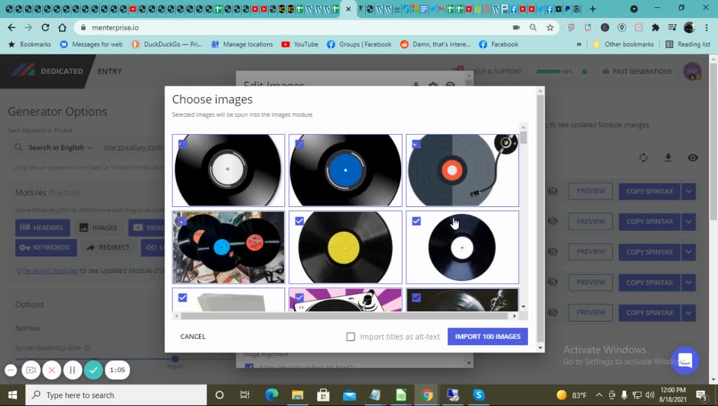Uncheck the blue-label vinyl record image
This screenshot has height=406, width=718.
coord(299,144)
